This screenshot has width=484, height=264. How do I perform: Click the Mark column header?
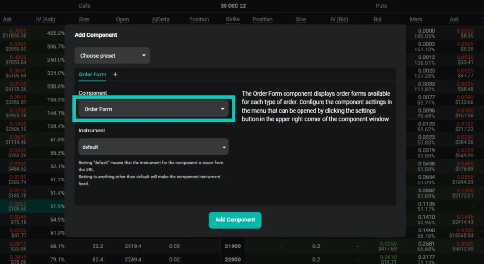416,20
